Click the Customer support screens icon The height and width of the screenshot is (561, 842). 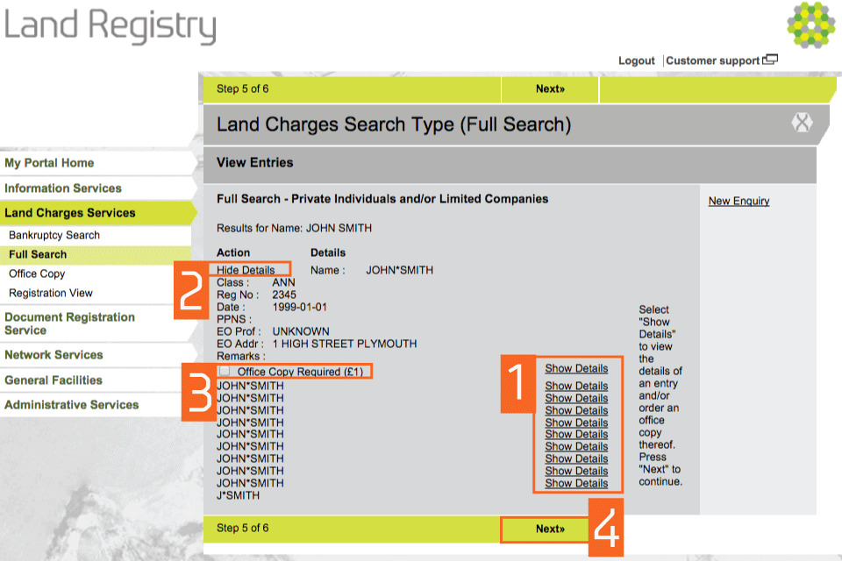[x=772, y=58]
